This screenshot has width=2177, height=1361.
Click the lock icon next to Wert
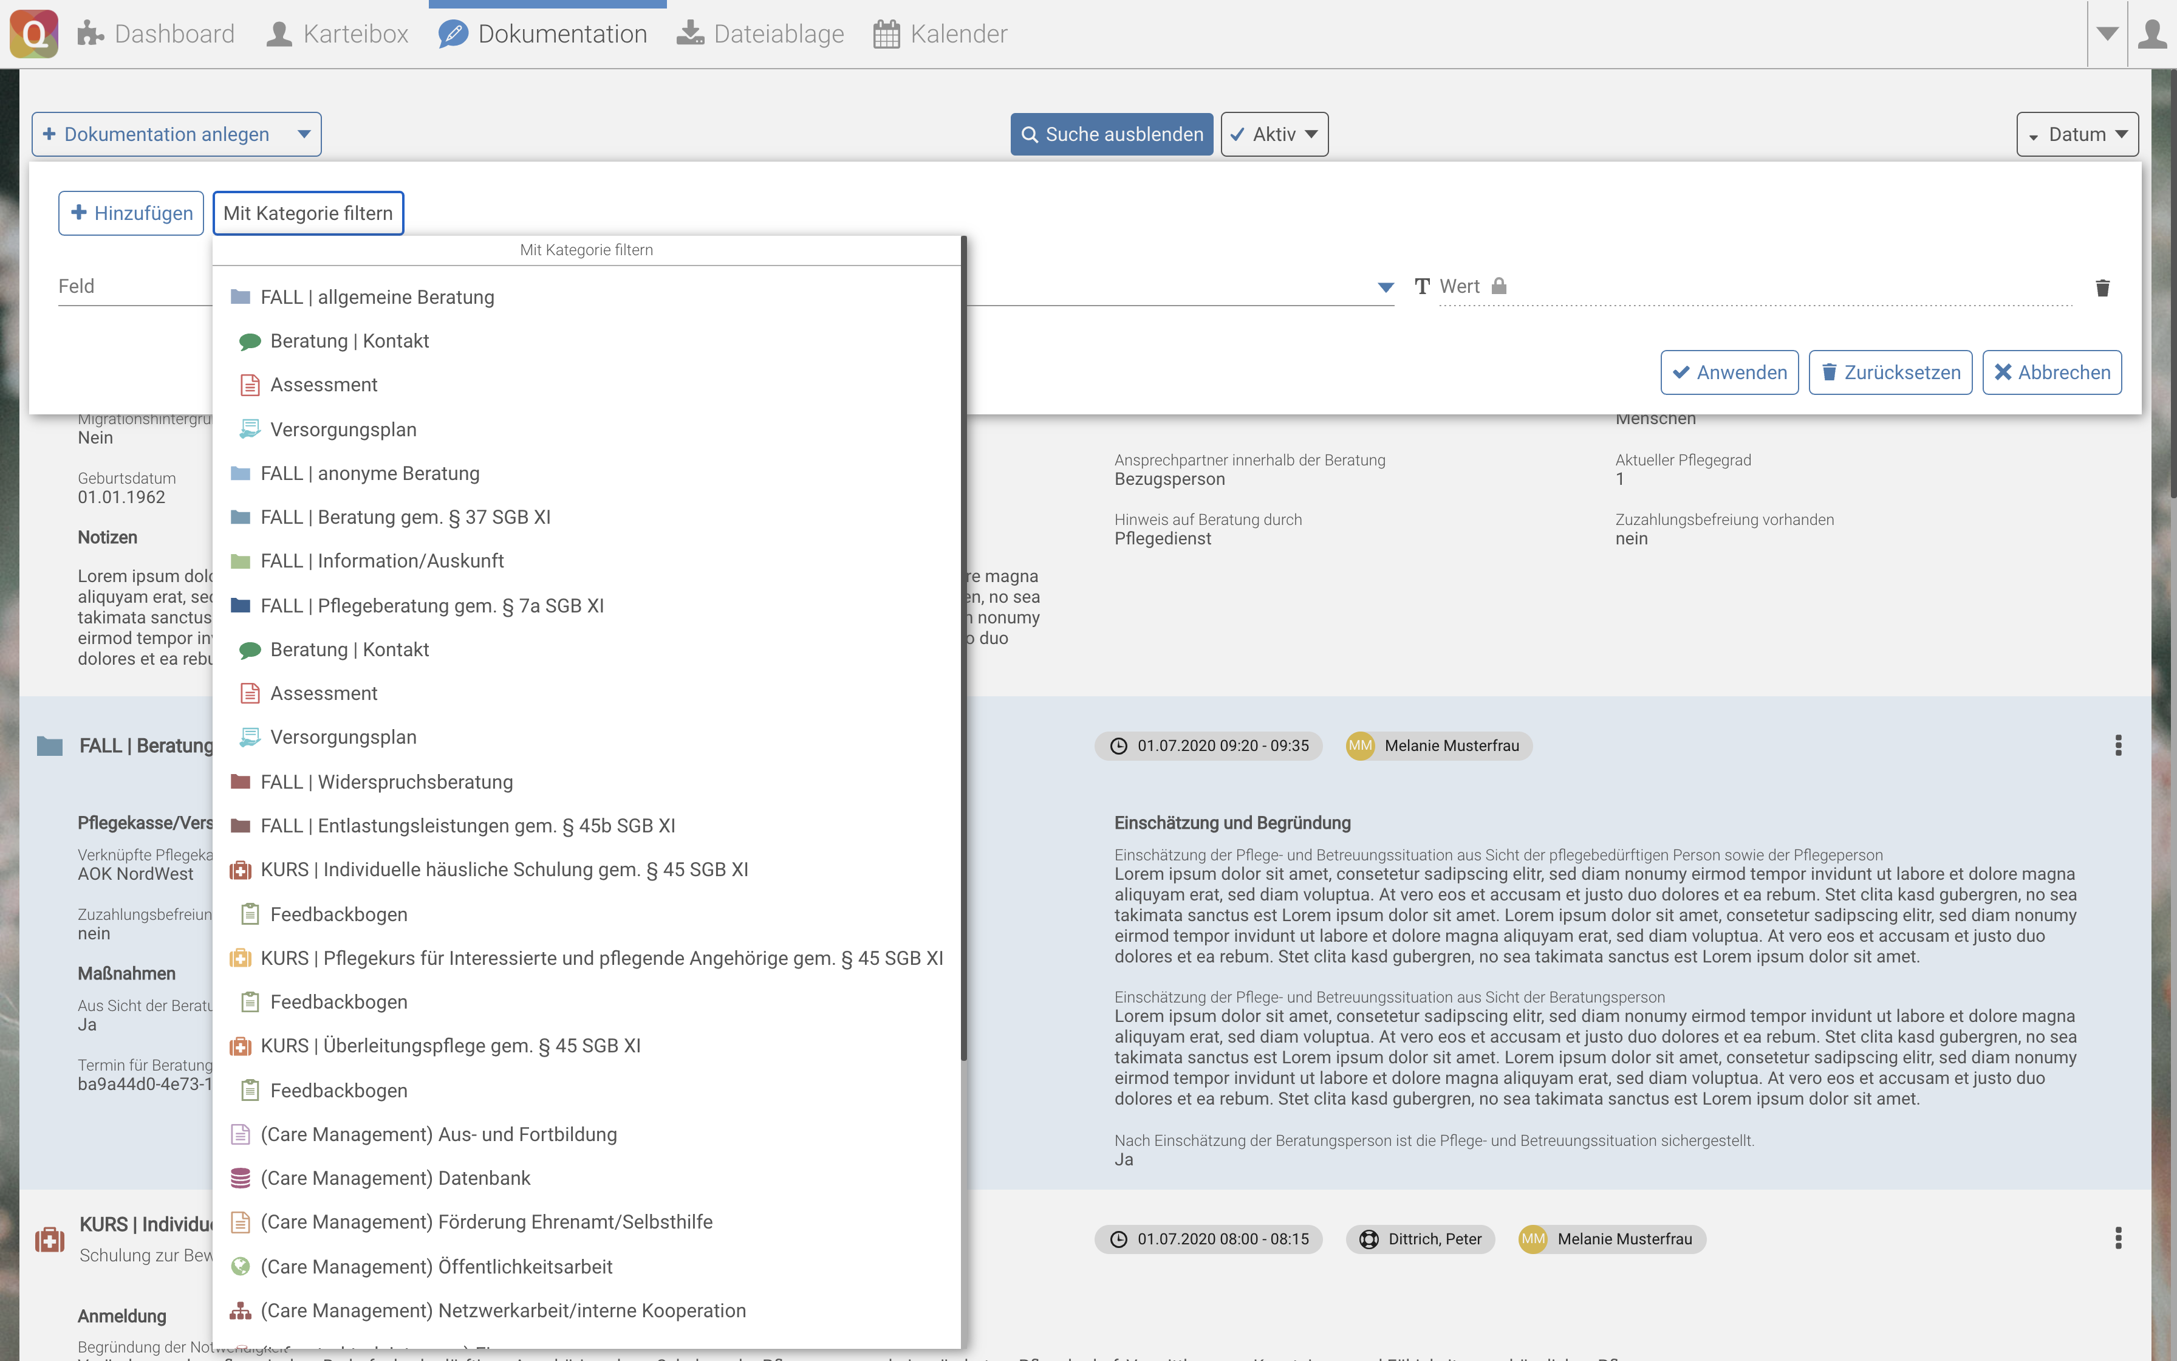1499,286
